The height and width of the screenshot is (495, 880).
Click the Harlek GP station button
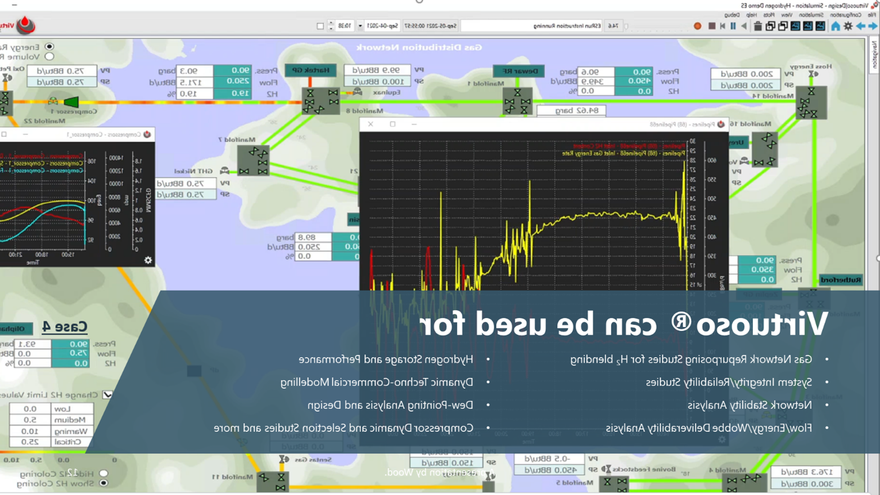pyautogui.click(x=310, y=70)
